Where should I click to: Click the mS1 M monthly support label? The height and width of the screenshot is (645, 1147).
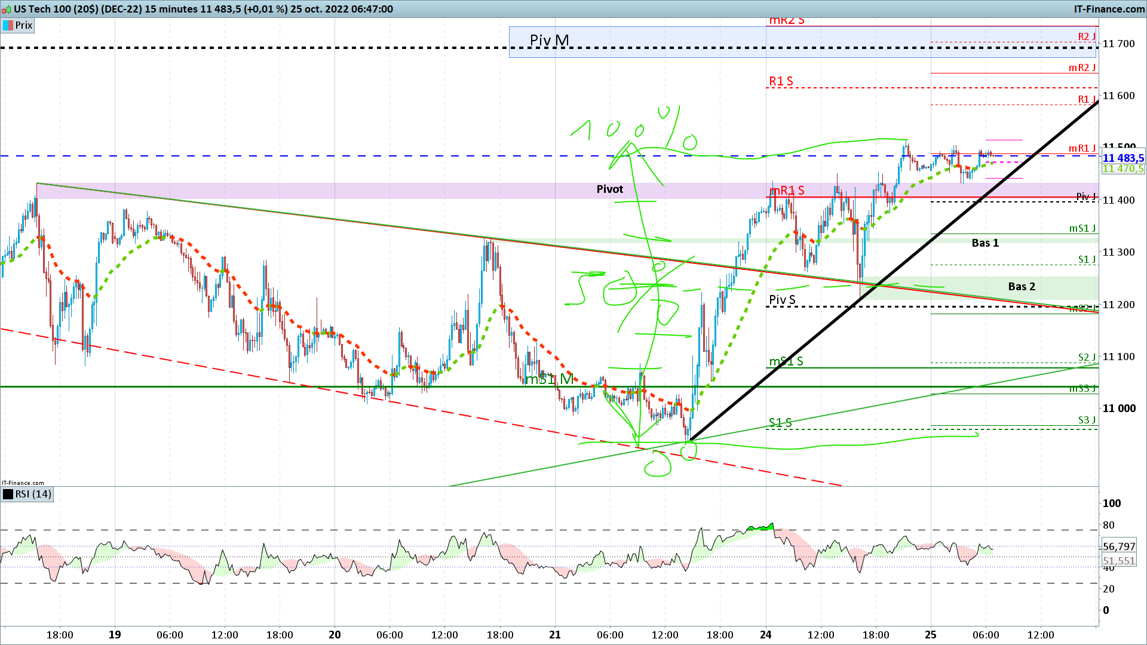tap(549, 379)
